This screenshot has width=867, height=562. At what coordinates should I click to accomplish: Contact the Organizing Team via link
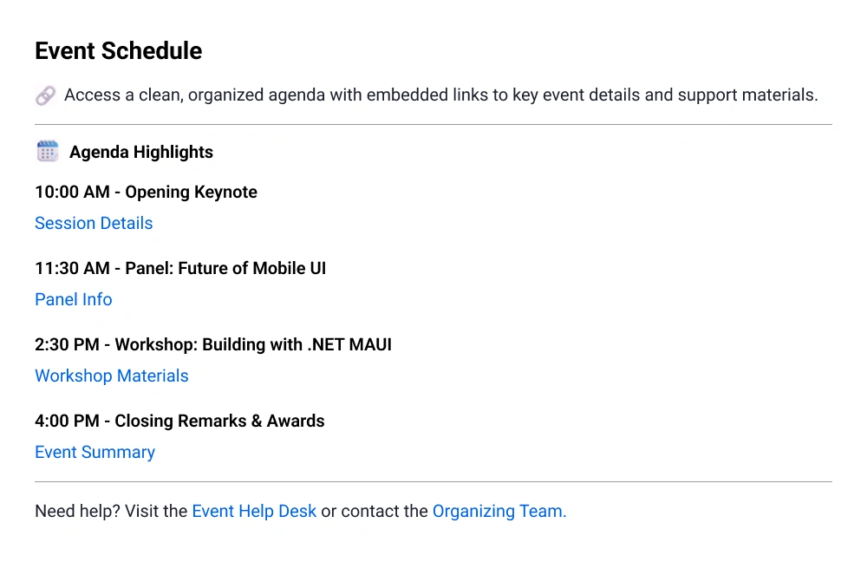pyautogui.click(x=499, y=511)
